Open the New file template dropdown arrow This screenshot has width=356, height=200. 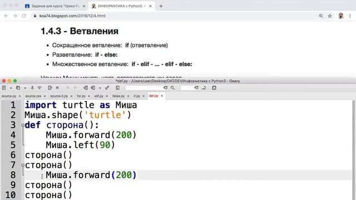[x=11, y=88]
